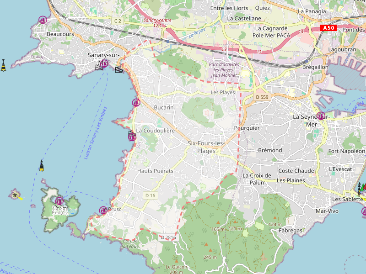This screenshot has height=274, width=366.
Task: Click the Liaison Sanary-Les Embiez ferry route label
Action: (x=96, y=133)
